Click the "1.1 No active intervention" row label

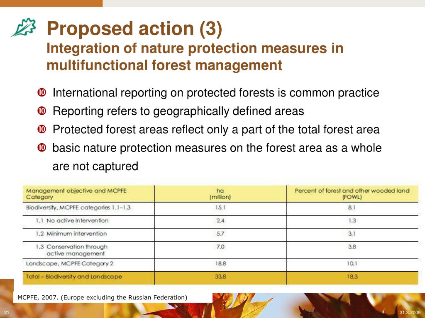pos(72,221)
